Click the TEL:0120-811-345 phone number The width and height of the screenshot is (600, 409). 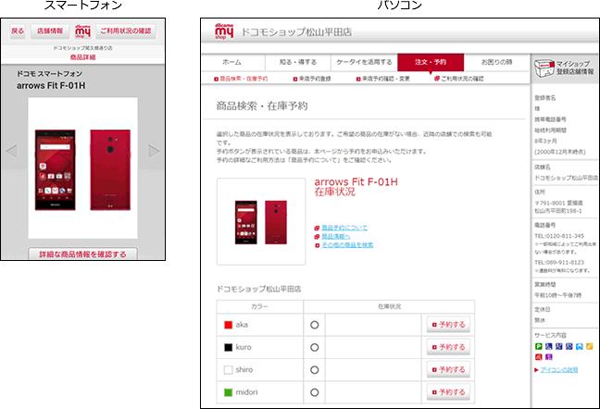tap(559, 236)
